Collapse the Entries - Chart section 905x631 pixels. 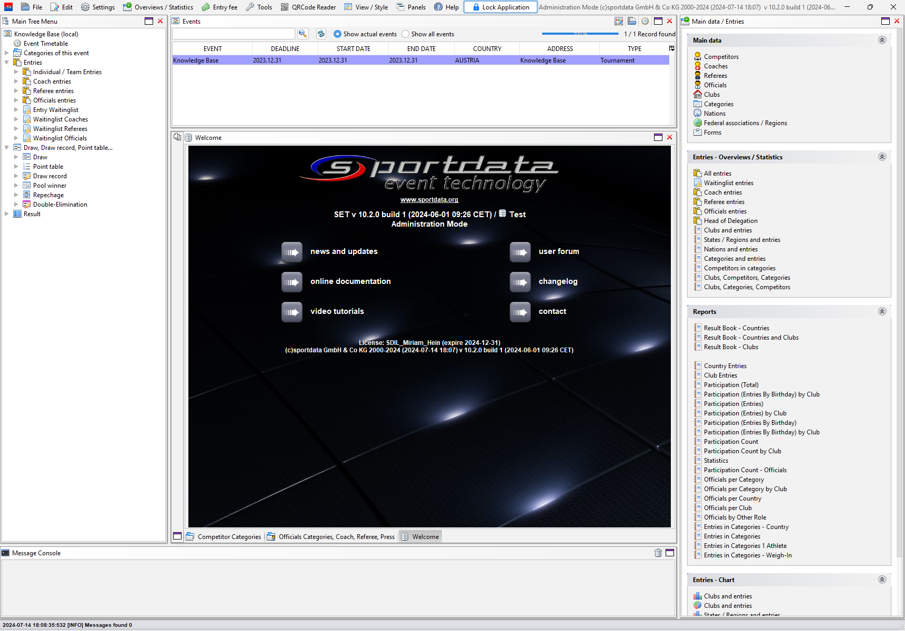pyautogui.click(x=882, y=579)
